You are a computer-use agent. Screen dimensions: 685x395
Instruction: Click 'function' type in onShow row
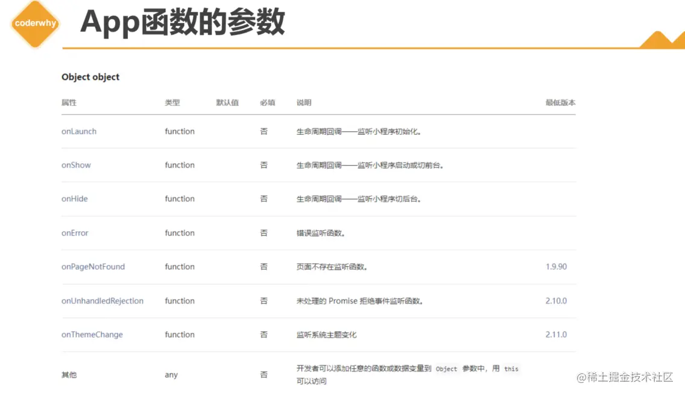click(x=180, y=165)
